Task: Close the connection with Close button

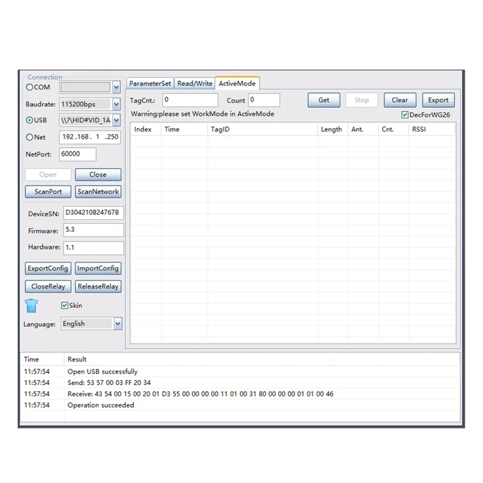Action: coord(98,174)
